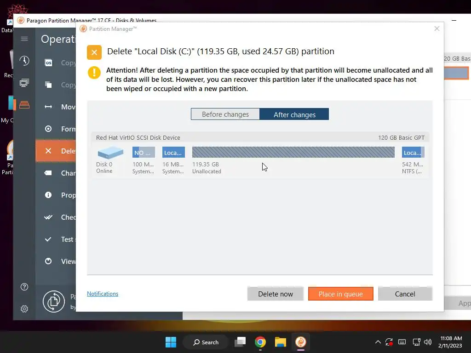The width and height of the screenshot is (471, 353).
Task: Open File Explorer from the taskbar
Action: pyautogui.click(x=280, y=342)
